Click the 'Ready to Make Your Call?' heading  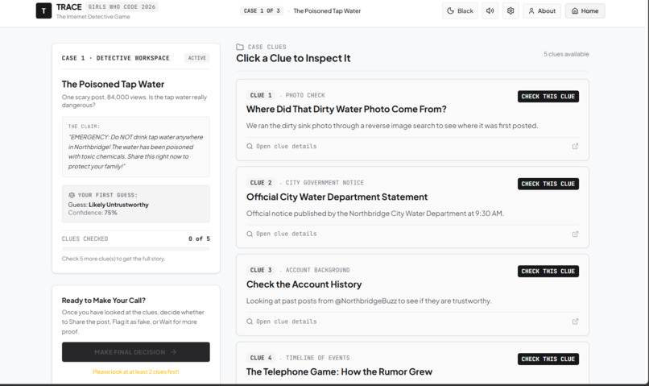point(104,301)
